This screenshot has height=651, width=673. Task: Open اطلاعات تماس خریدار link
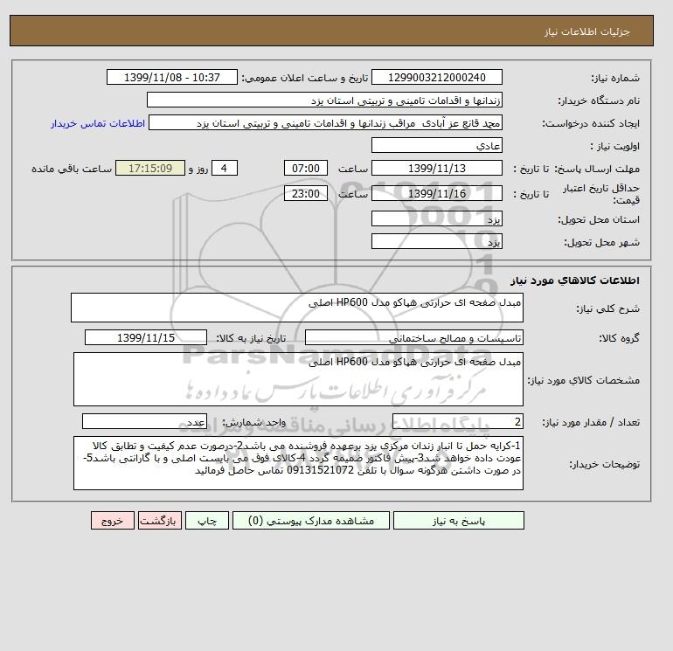(x=98, y=123)
